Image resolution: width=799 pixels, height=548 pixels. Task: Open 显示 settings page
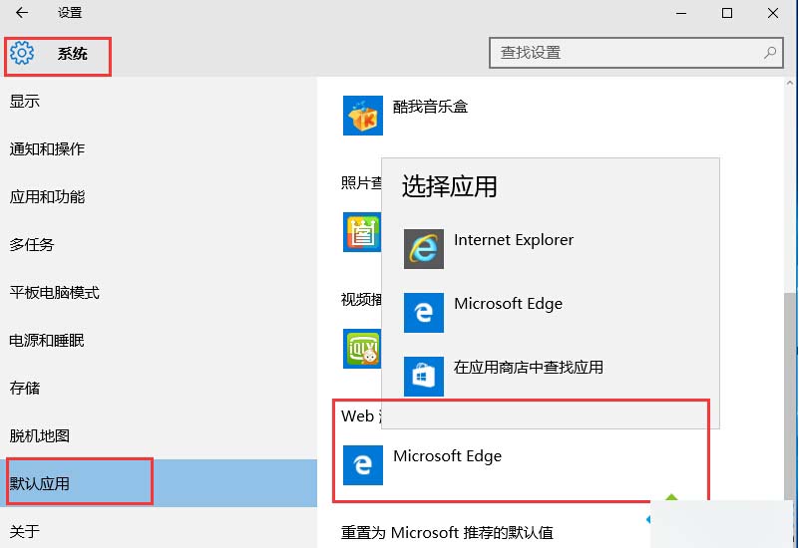(x=158, y=102)
